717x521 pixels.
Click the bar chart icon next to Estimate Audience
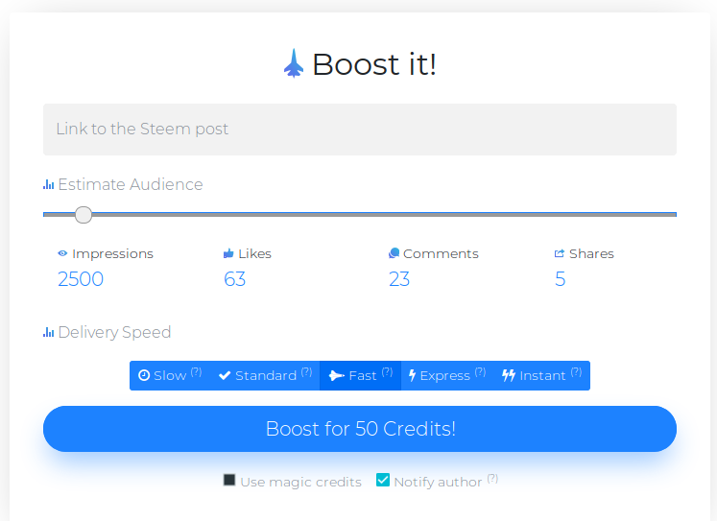(48, 184)
